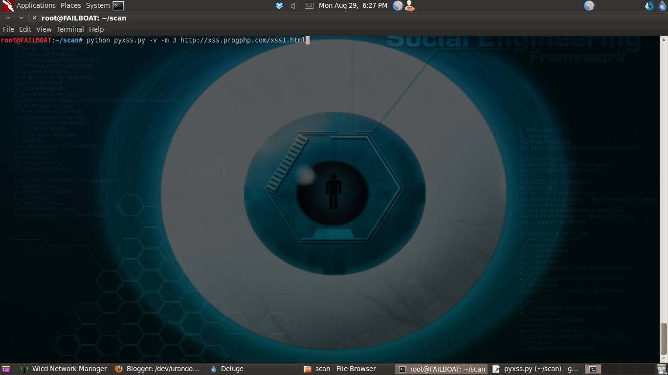Open the Applications menu
Screen dimensions: 668x375
[36, 5]
